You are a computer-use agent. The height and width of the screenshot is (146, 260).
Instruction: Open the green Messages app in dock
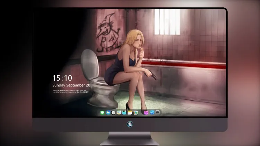(x=102, y=112)
